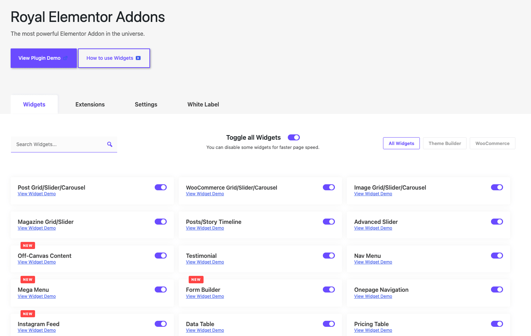Disable Image Grid/Slider/Carousel toggle
Viewport: 531px width, 336px height.
coord(497,187)
